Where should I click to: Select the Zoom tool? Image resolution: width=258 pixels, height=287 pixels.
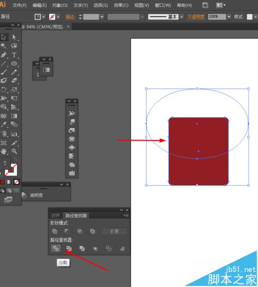pos(14,151)
